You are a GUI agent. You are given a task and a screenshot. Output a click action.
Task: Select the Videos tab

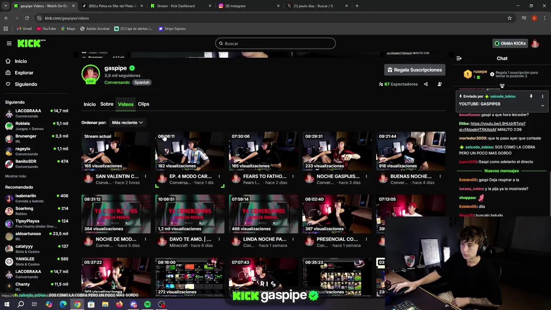click(126, 104)
